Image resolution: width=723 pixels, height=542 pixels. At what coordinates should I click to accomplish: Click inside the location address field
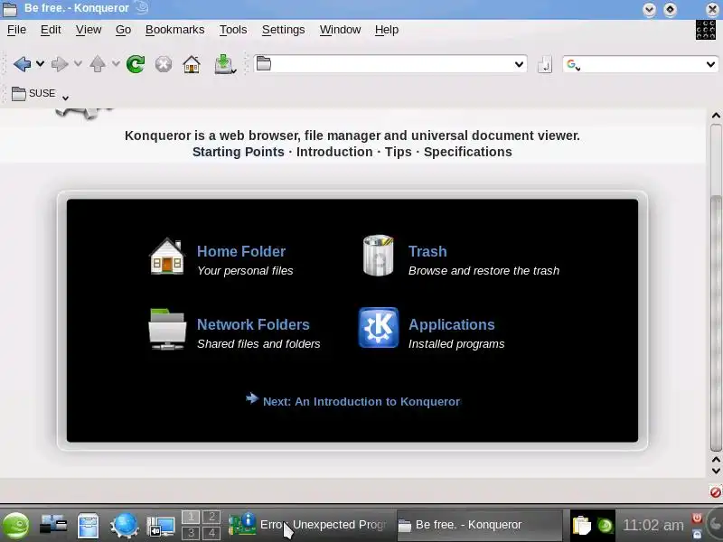pyautogui.click(x=392, y=64)
